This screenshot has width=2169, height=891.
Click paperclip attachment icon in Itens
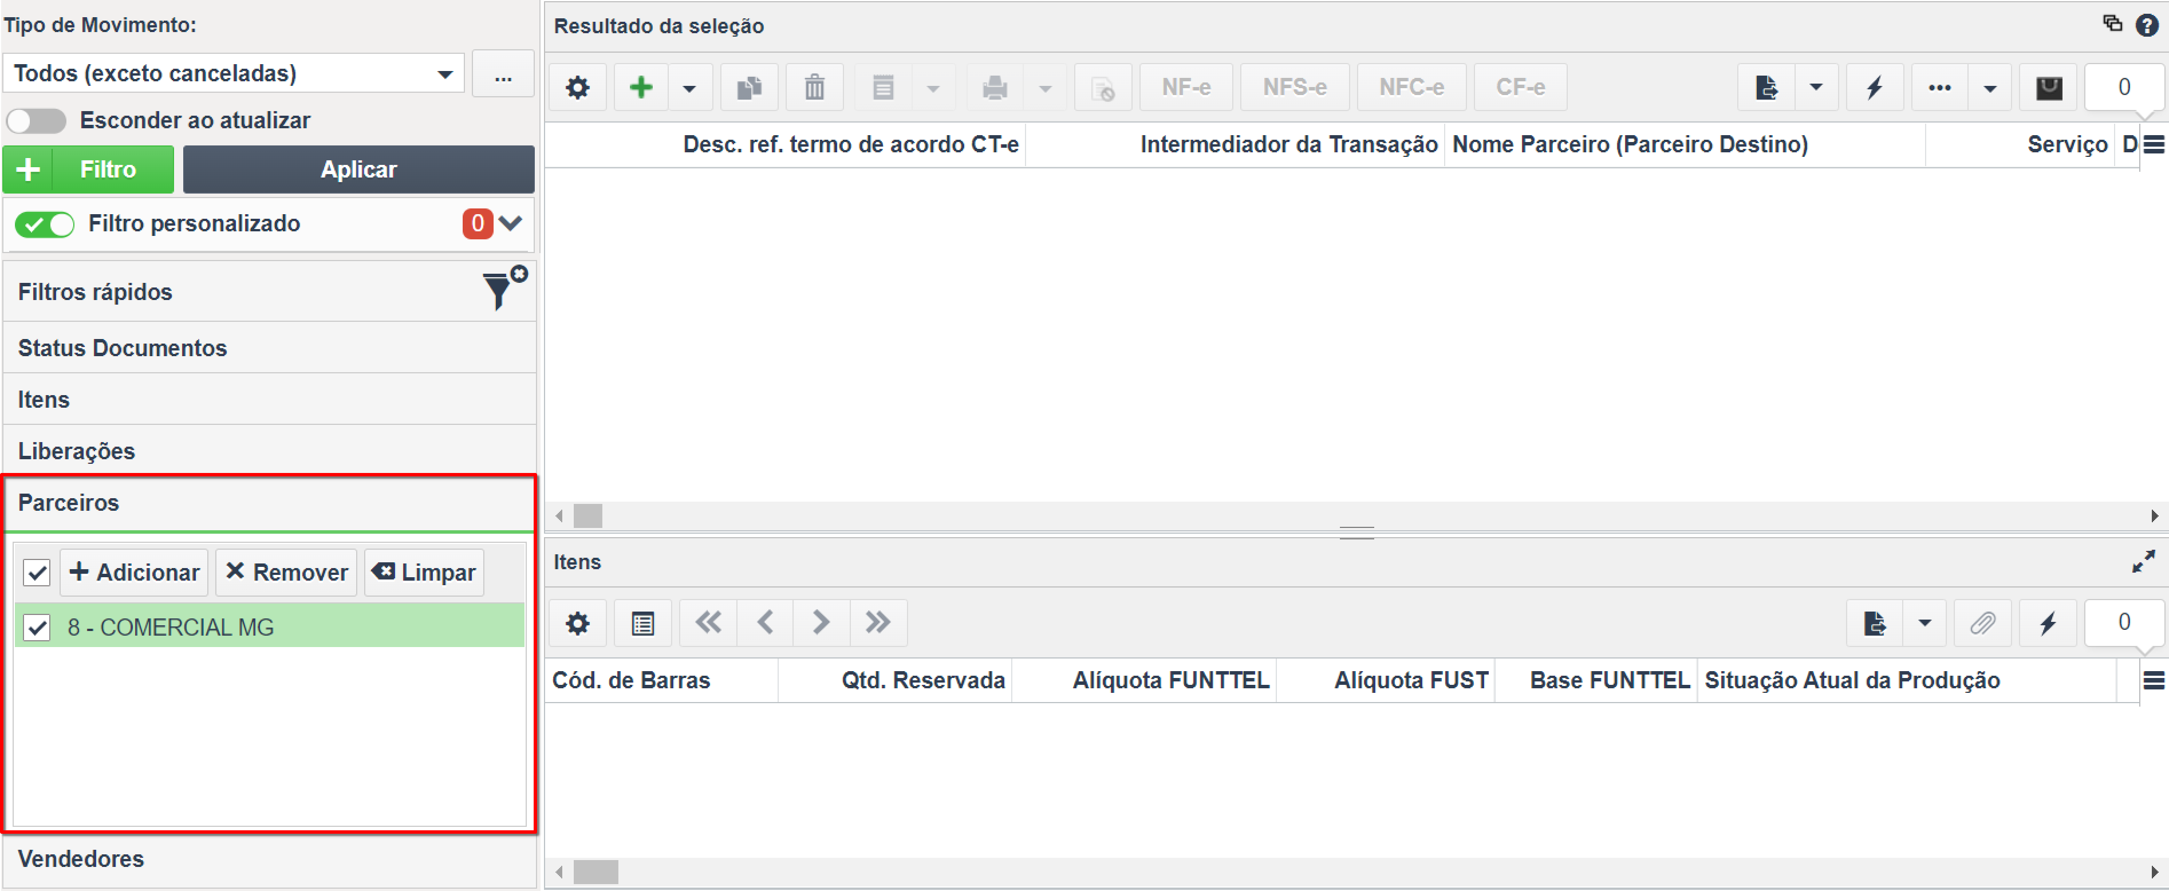click(x=1983, y=624)
